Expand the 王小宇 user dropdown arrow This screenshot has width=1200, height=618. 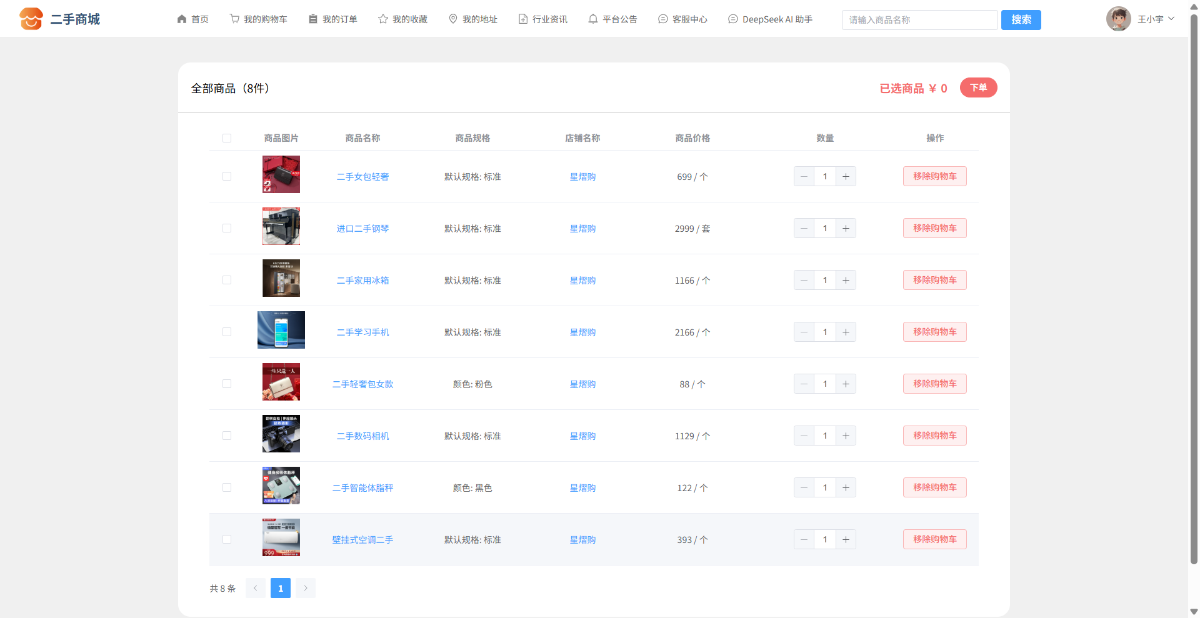(1171, 19)
